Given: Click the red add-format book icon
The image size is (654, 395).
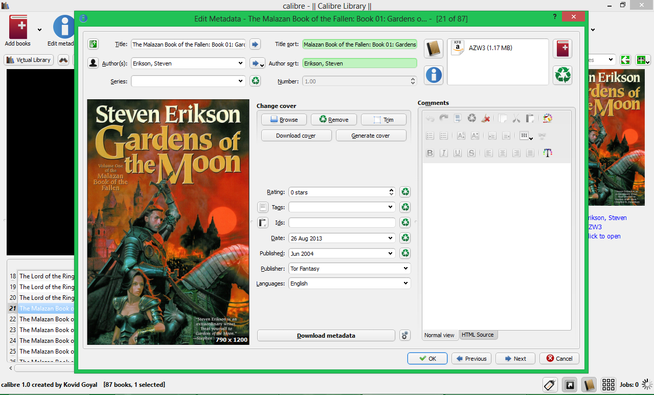Looking at the screenshot, I should [x=562, y=49].
